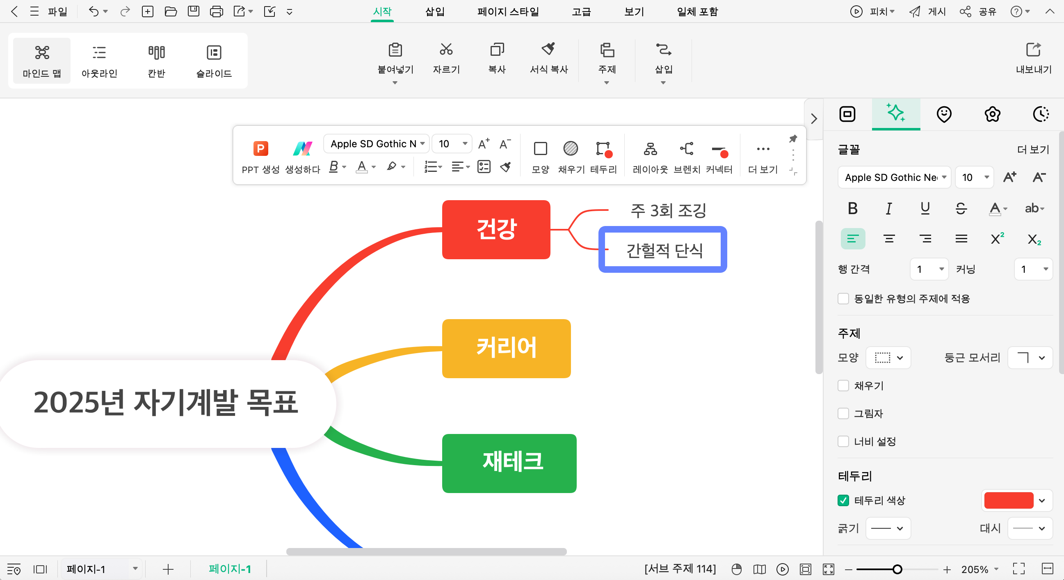Switch to 슬라이드 view

[214, 61]
